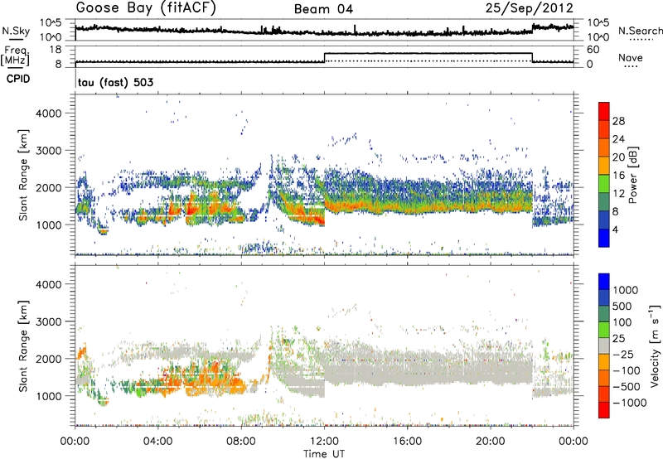Image resolution: width=663 pixels, height=459 pixels.
Task: Click the '4000' tick of the power panel
Action: (48, 114)
